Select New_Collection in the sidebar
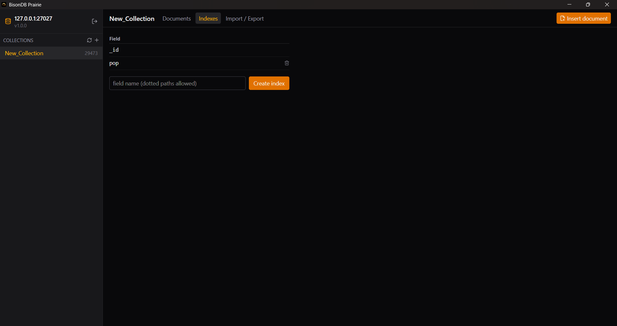Image resolution: width=617 pixels, height=326 pixels. (x=51, y=53)
